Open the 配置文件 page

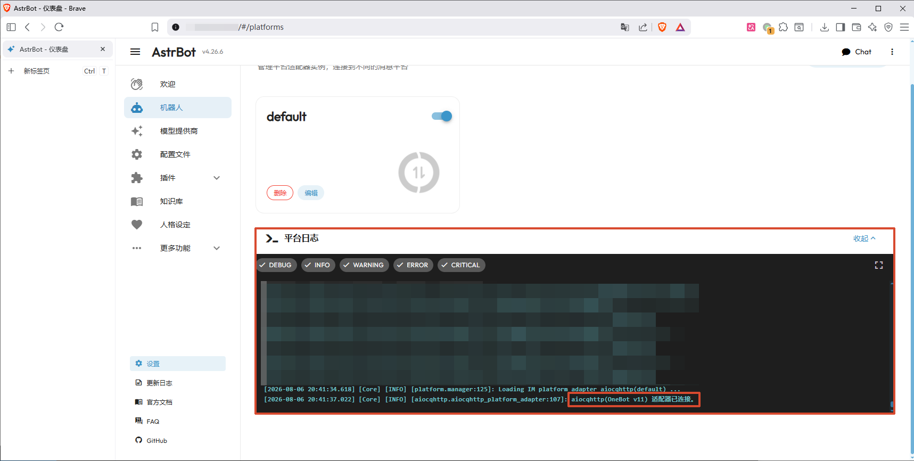pos(178,154)
